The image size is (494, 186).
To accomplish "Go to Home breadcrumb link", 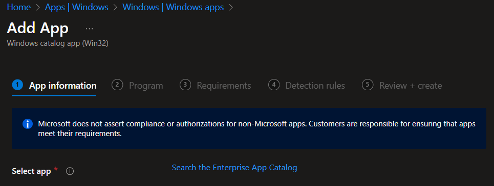I will click(19, 7).
